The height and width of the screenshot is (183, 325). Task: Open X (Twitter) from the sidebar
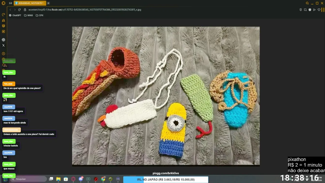(x=4, y=45)
